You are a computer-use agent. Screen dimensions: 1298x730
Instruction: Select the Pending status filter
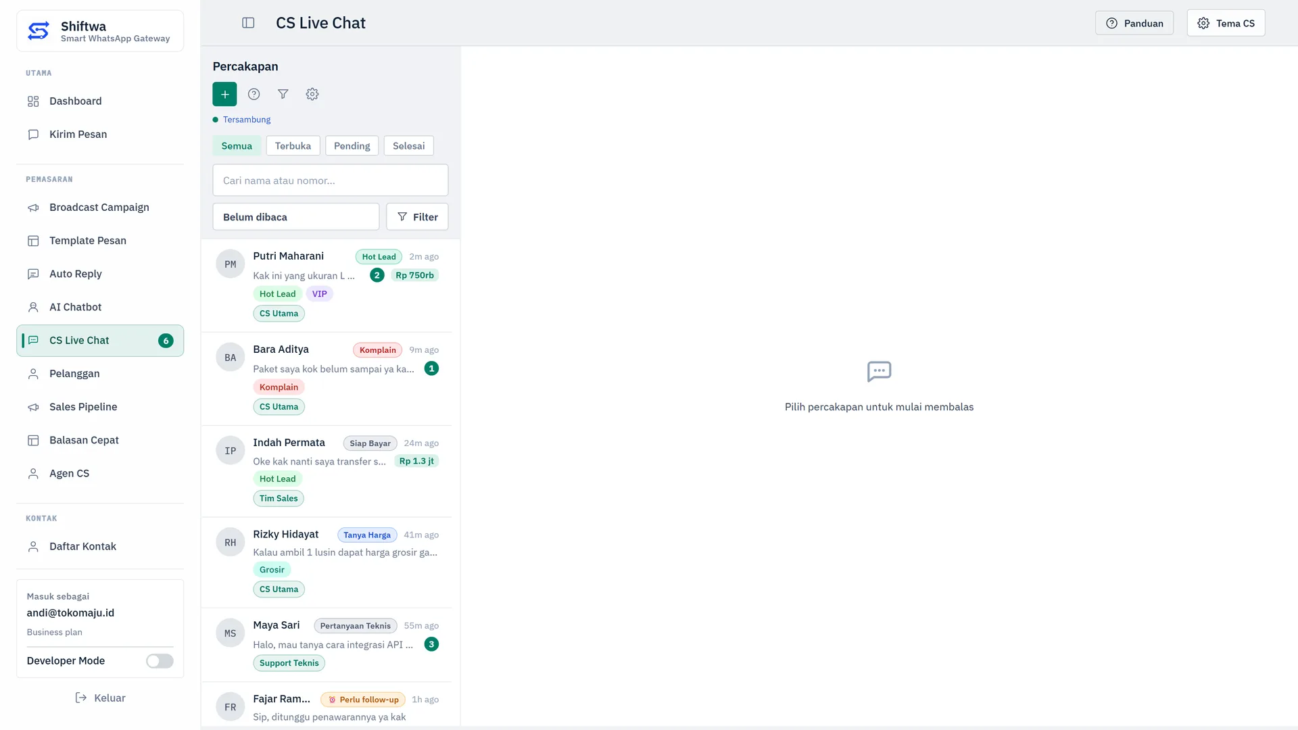352,146
